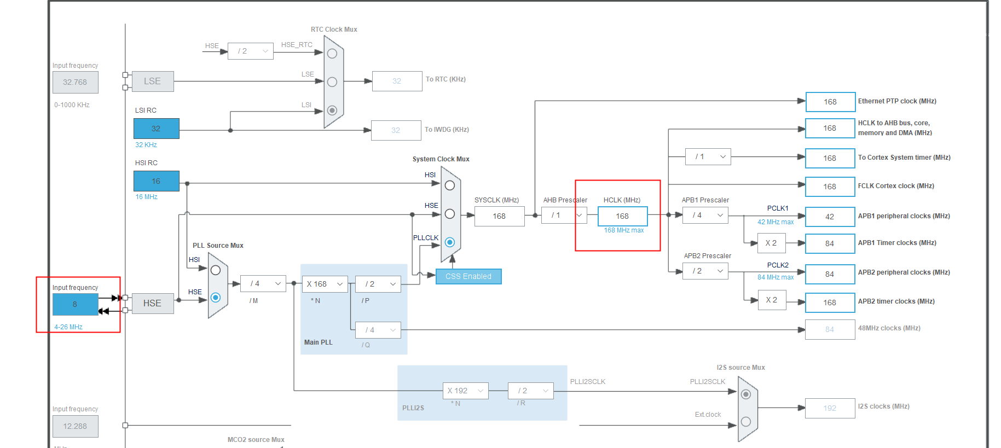The height and width of the screenshot is (448, 1001).
Task: Open the X 168 PLL N multiplier dropdown
Action: pos(325,284)
